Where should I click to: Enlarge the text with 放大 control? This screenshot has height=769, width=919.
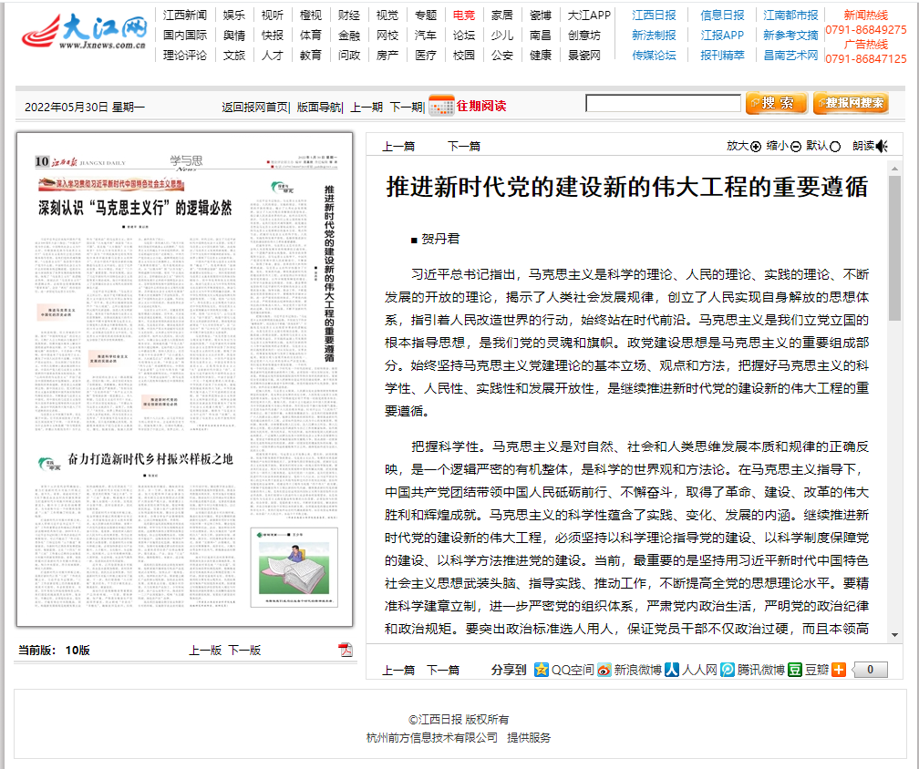[743, 146]
